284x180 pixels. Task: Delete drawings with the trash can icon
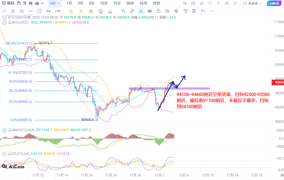(194, 11)
